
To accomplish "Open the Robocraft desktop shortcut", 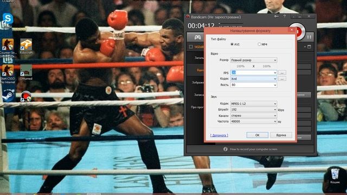I will [x=26, y=47].
